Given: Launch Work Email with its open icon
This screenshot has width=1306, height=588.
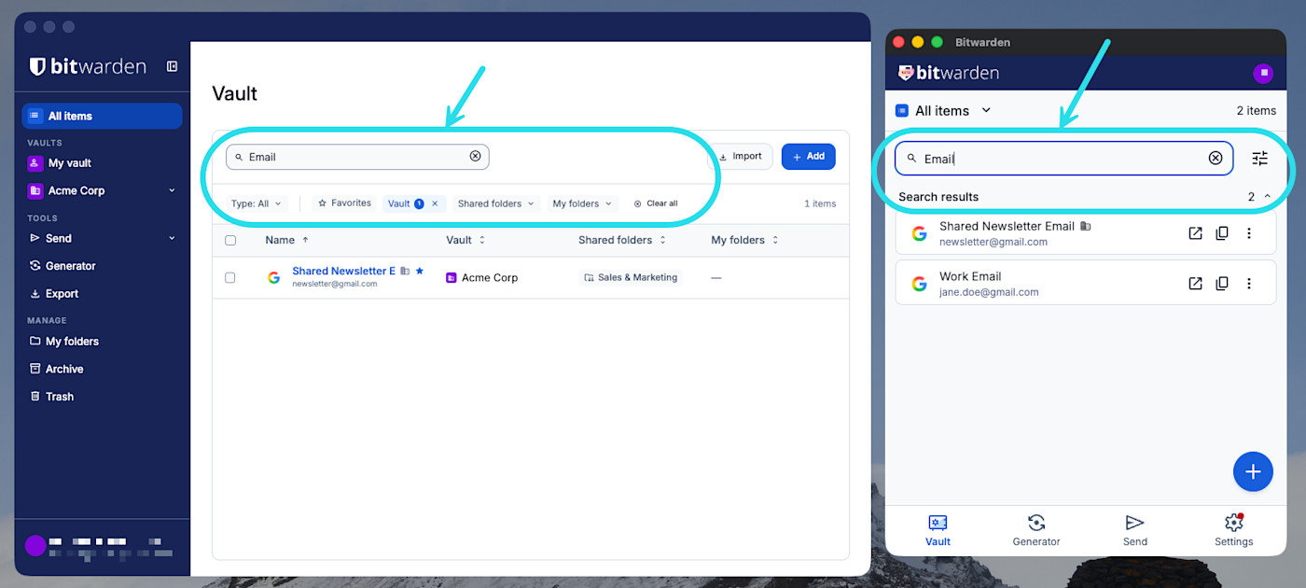Looking at the screenshot, I should (1195, 284).
